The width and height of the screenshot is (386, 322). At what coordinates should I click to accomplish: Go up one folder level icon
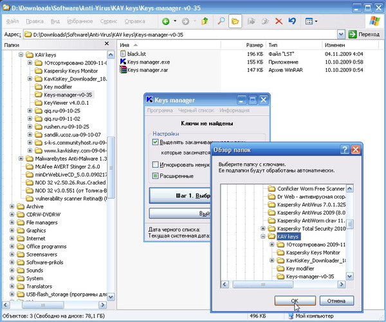click(205, 21)
